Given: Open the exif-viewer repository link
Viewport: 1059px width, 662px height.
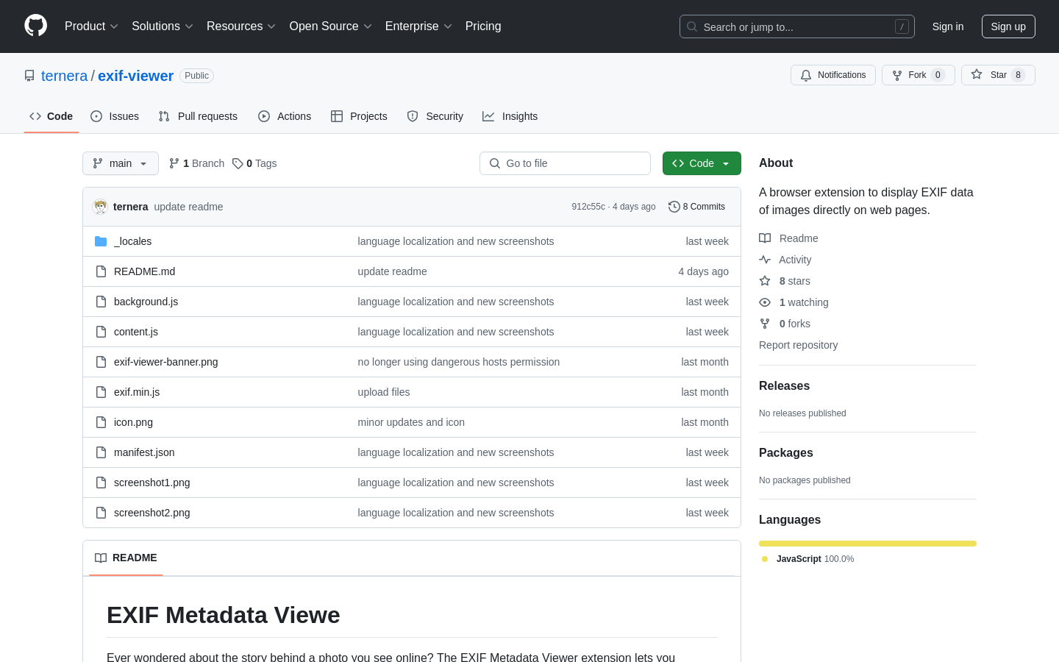Looking at the screenshot, I should coord(135,76).
